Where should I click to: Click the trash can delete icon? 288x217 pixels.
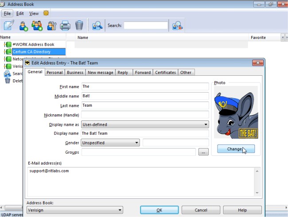tap(79, 25)
